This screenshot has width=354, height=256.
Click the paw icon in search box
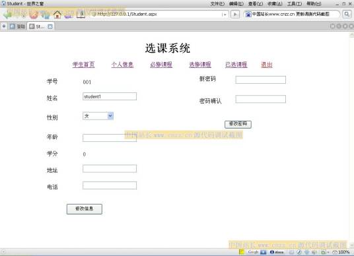click(248, 15)
